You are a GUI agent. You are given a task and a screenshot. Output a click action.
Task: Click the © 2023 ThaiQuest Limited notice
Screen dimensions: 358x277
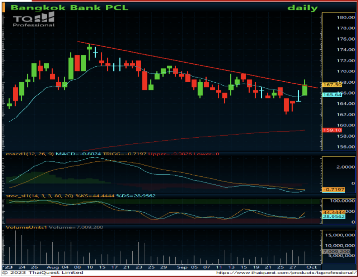(x=43, y=273)
